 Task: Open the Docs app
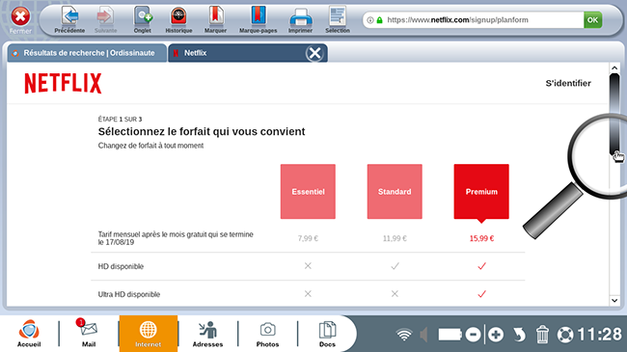(x=327, y=334)
